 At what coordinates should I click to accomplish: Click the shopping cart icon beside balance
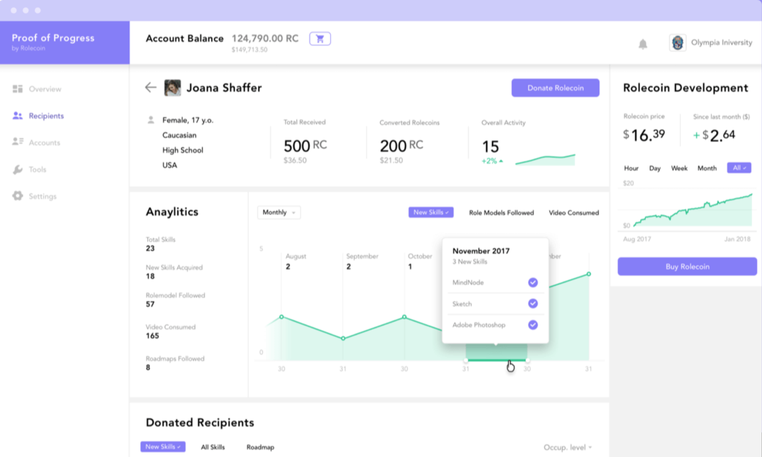coord(320,39)
